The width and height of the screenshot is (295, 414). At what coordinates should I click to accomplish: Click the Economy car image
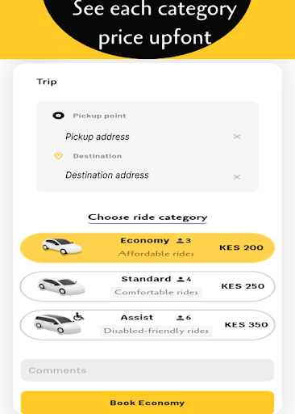coord(62,247)
